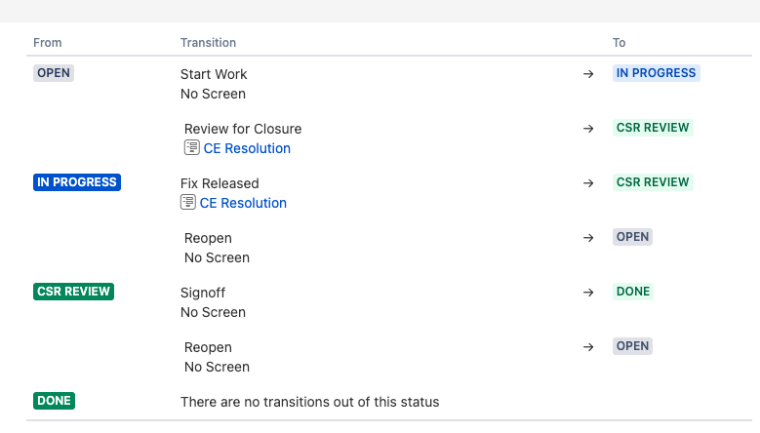Click arrow icon on Signoff transition row
Screen dimensions: 760x433
pos(588,293)
